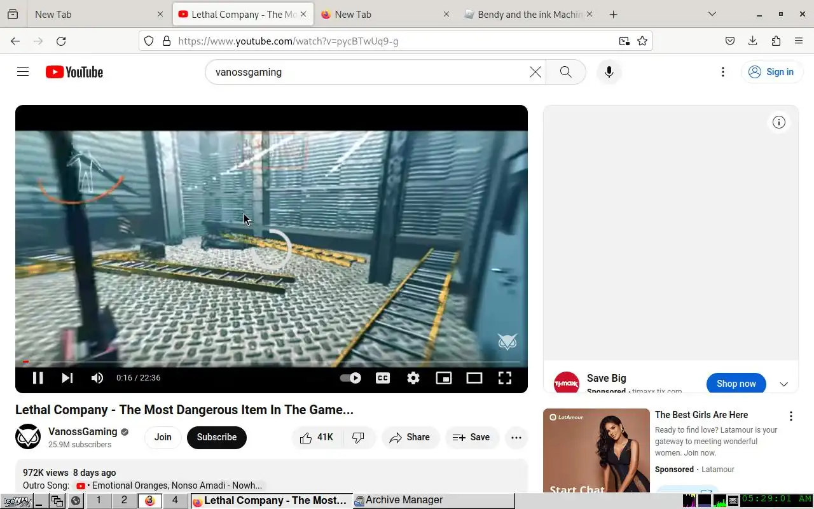Open Firefox application menu

point(799,41)
